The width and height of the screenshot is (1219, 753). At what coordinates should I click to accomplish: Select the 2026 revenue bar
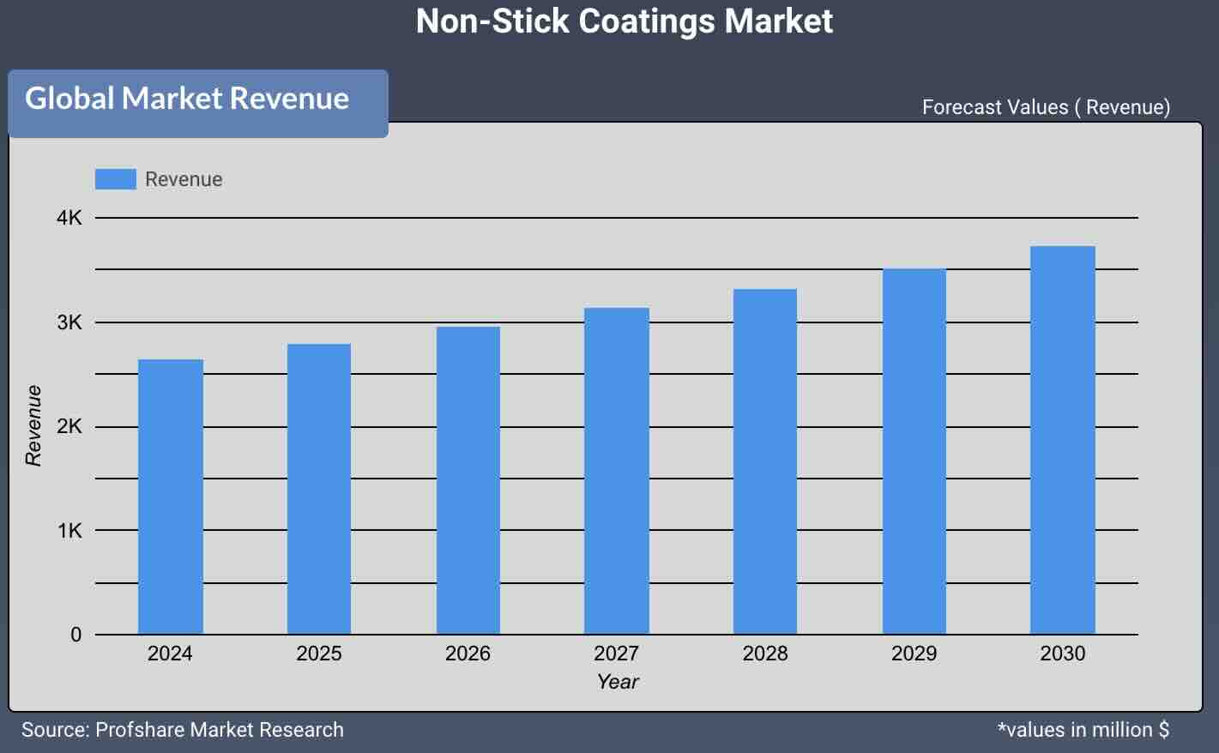pos(468,480)
